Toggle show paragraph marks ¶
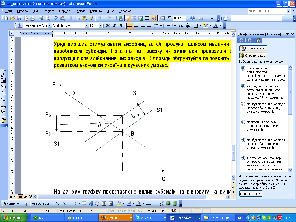Screen dimensions: 296x222 tap(169, 18)
